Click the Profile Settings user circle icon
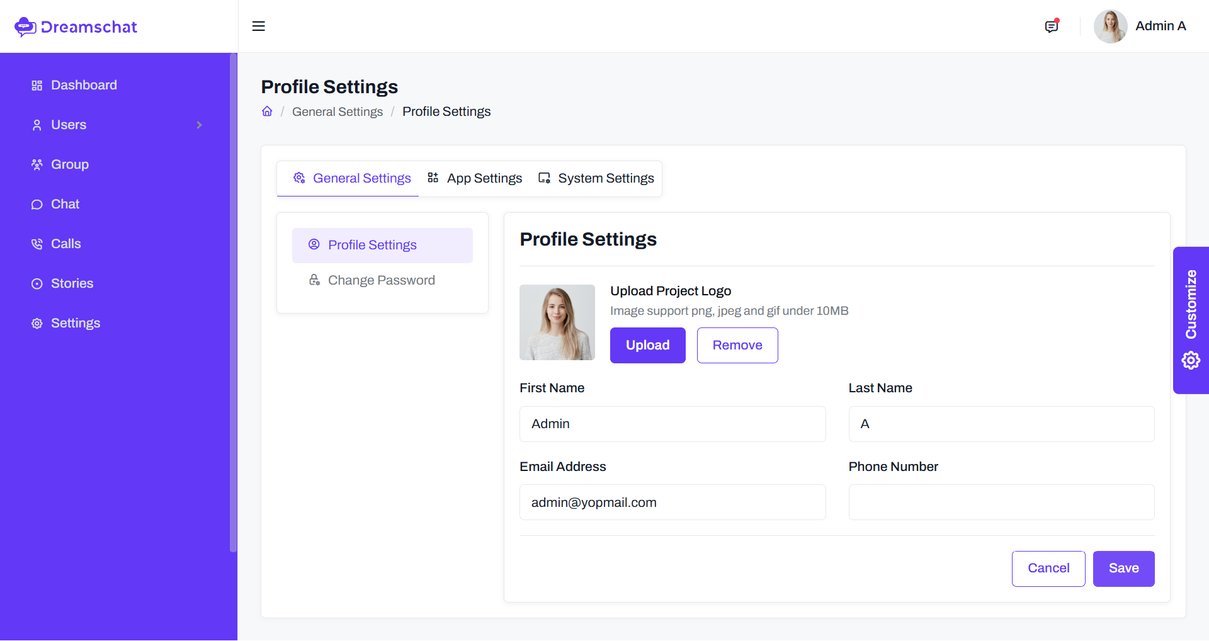This screenshot has width=1209, height=641. 314,244
